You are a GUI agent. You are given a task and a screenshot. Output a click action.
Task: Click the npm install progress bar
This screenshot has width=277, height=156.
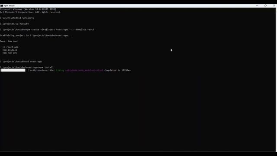[13, 70]
